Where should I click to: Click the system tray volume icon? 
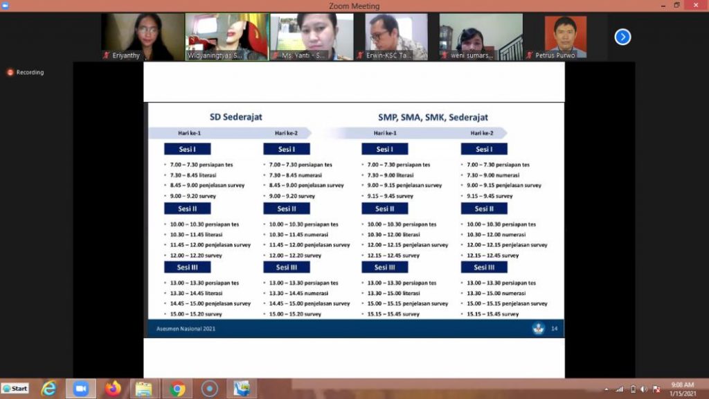[x=644, y=389]
